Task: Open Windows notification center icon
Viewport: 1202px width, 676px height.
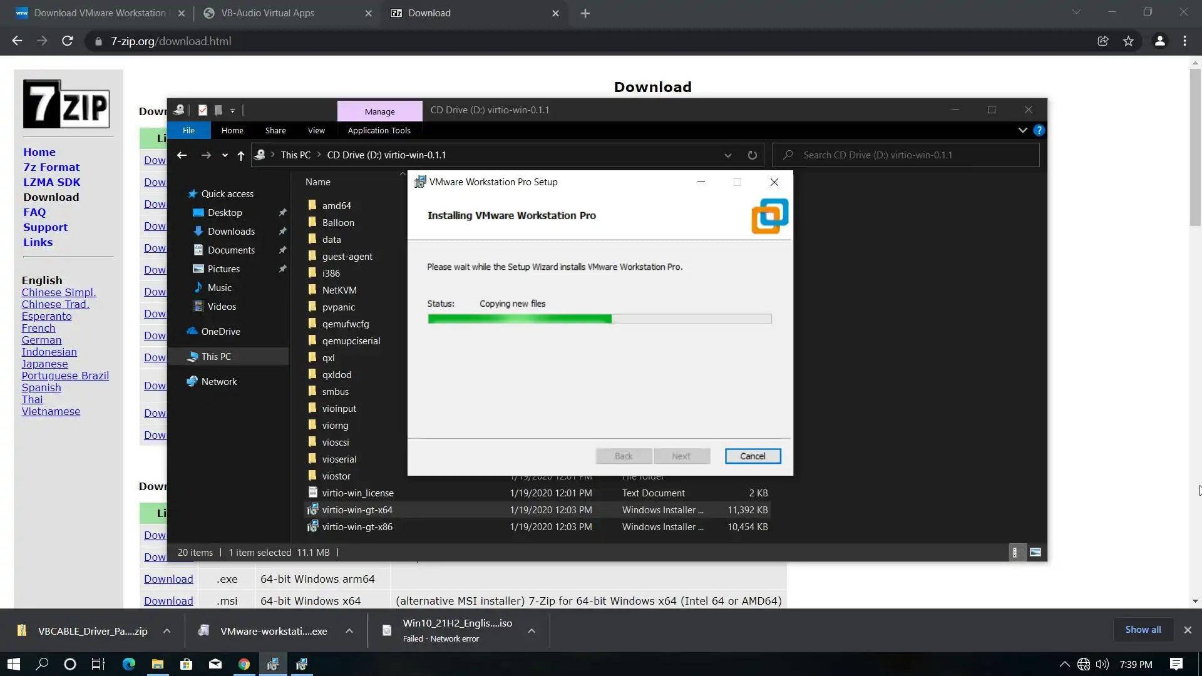Action: 1176,664
